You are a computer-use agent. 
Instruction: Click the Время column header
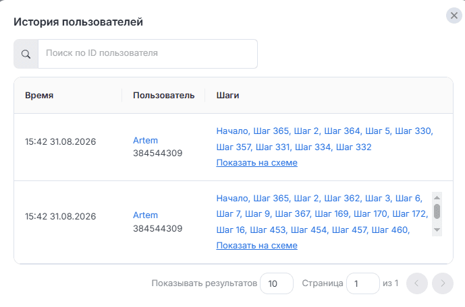click(x=39, y=95)
